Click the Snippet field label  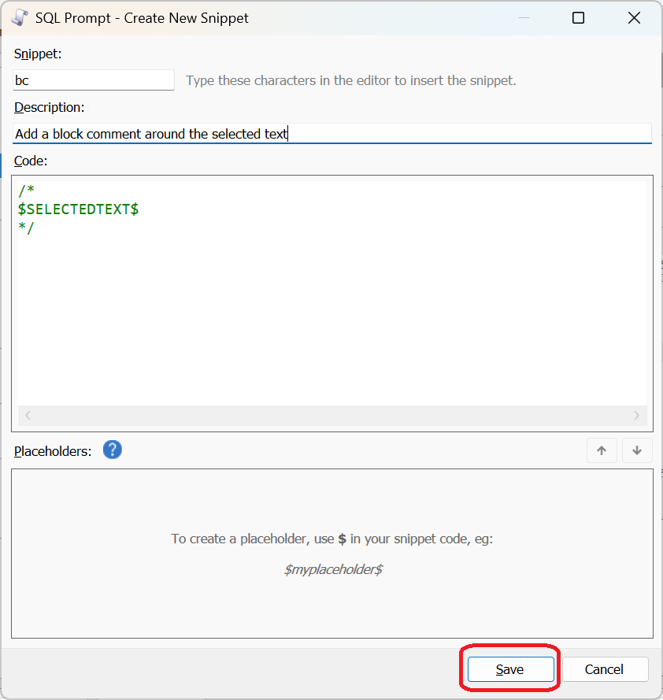38,54
